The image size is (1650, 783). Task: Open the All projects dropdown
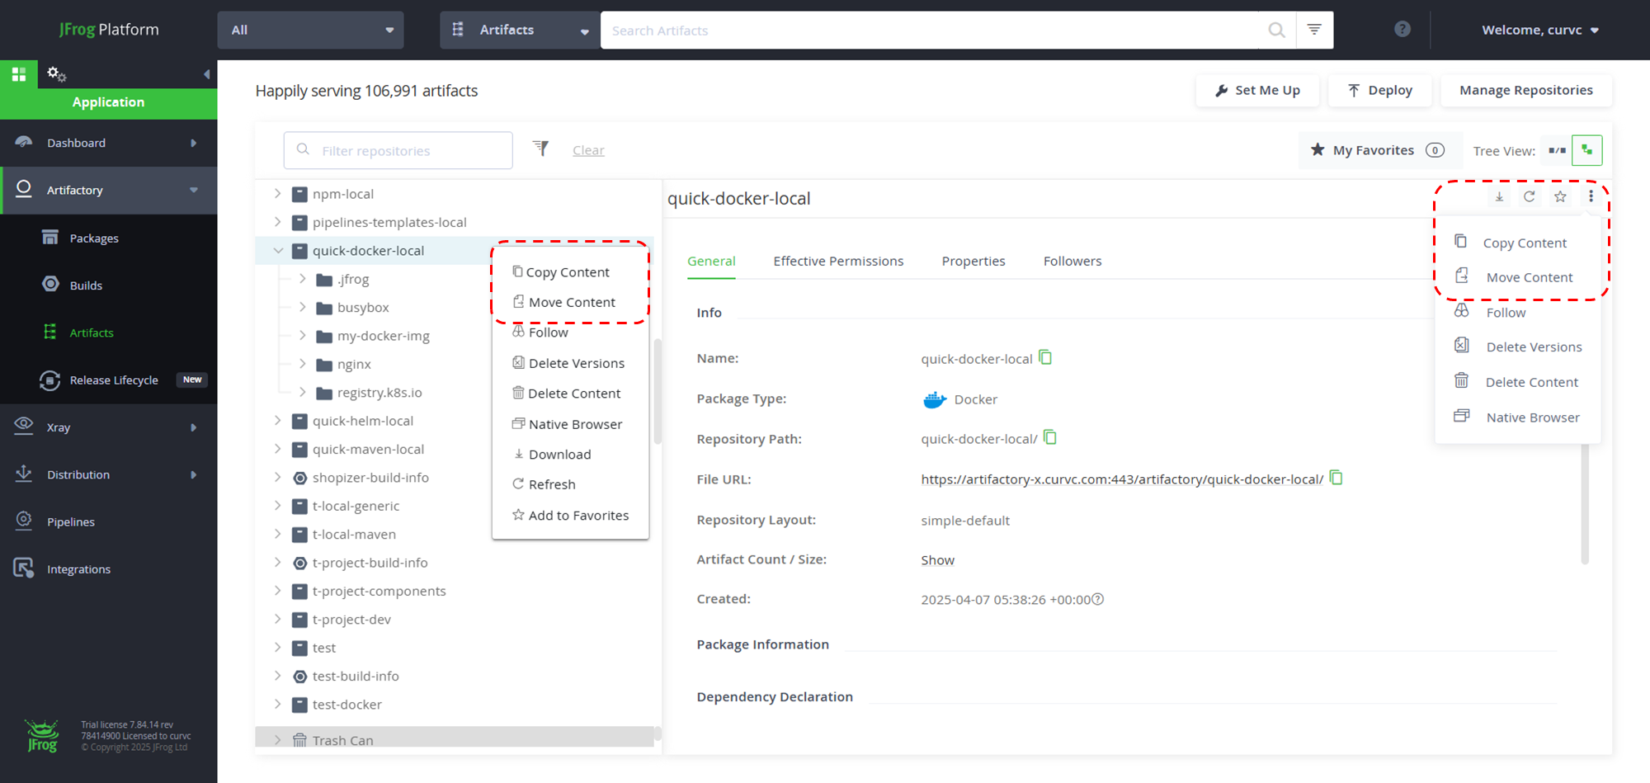pos(311,30)
